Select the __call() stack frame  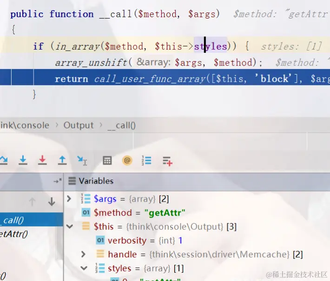(31, 220)
